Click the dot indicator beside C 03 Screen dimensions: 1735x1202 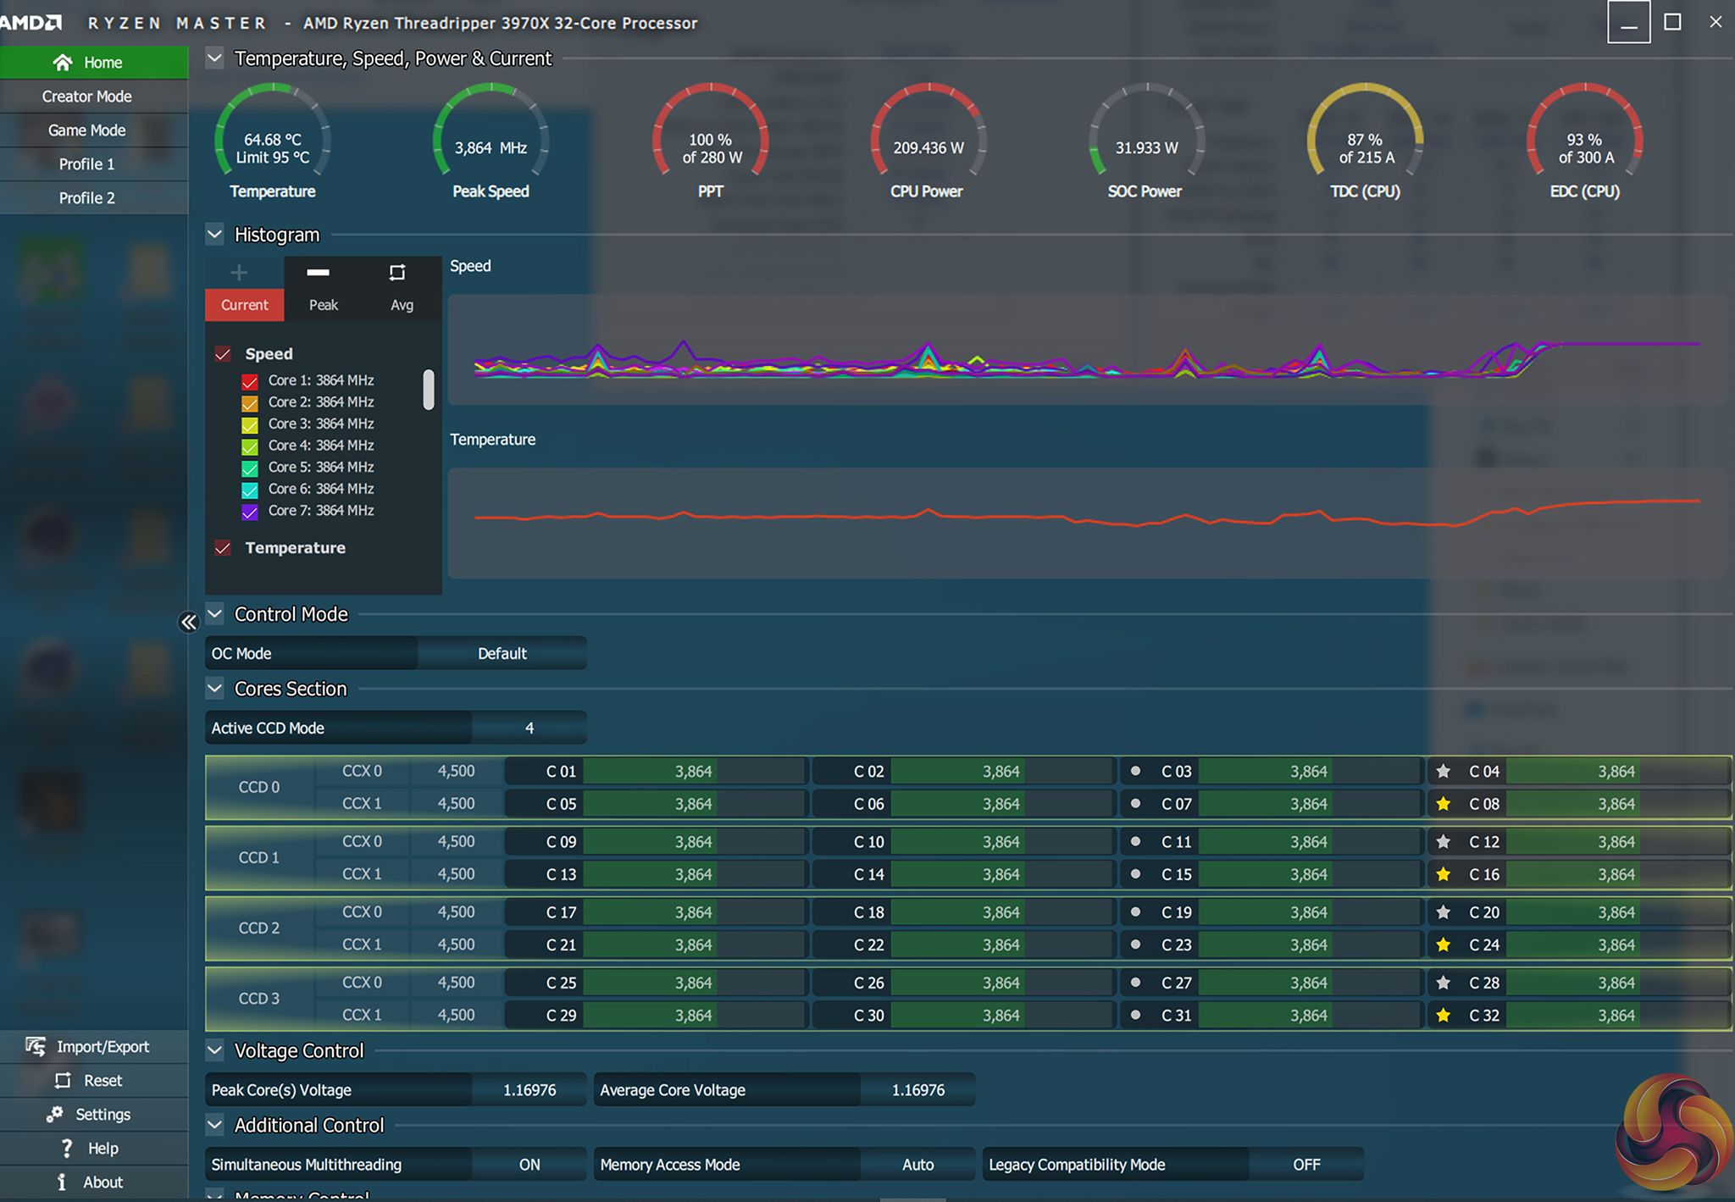tap(1135, 771)
